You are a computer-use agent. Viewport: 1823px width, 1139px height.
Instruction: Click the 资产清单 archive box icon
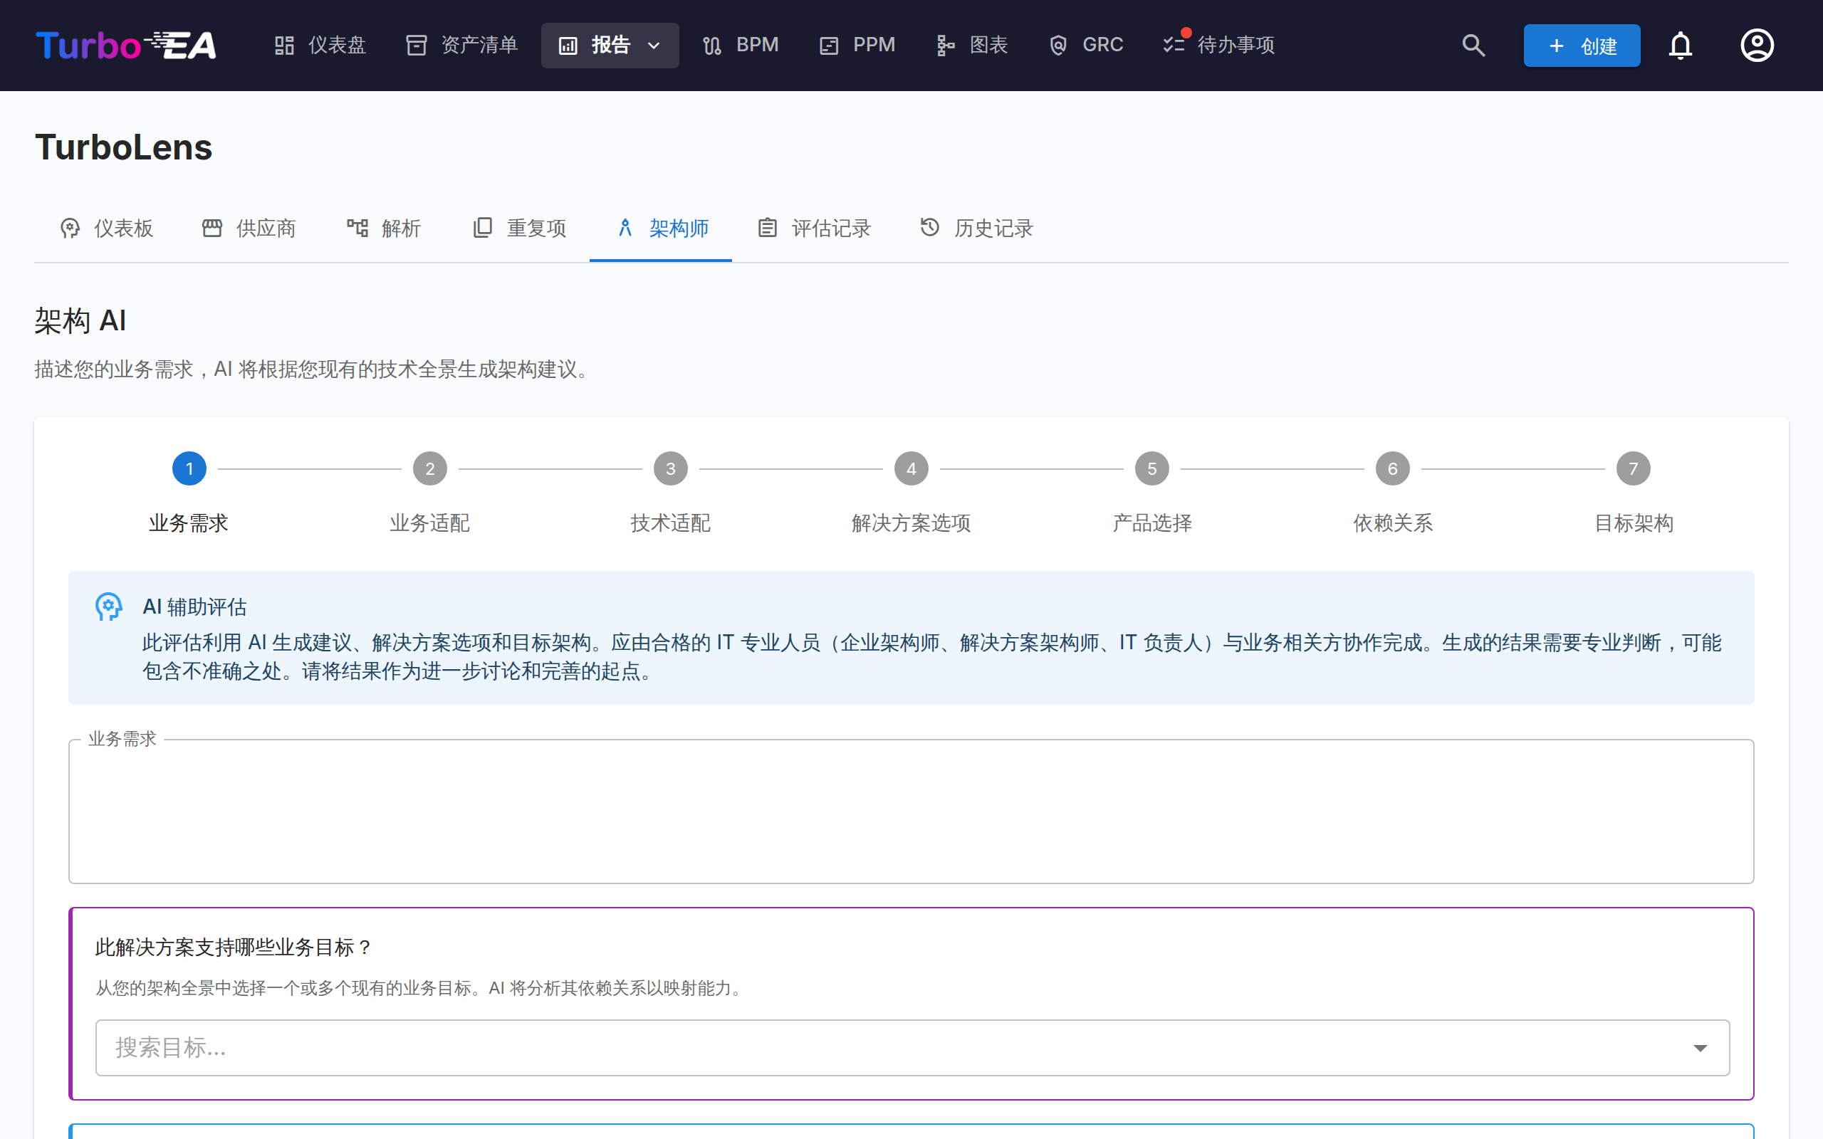[416, 45]
